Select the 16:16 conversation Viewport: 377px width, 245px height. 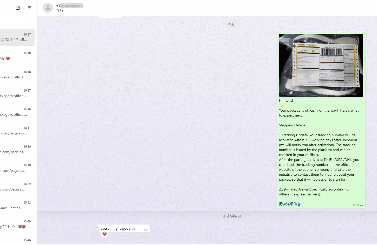17,112
